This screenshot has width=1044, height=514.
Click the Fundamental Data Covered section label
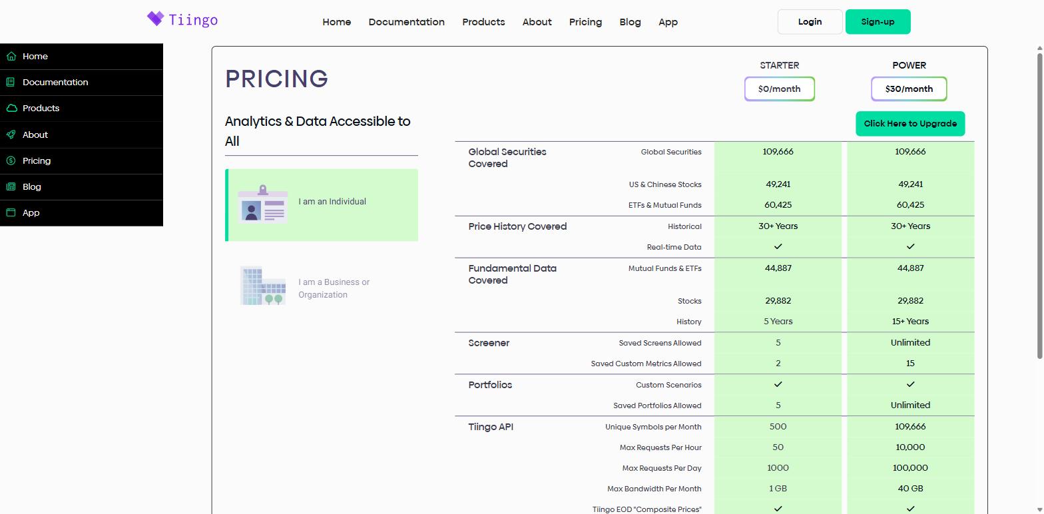tap(513, 274)
